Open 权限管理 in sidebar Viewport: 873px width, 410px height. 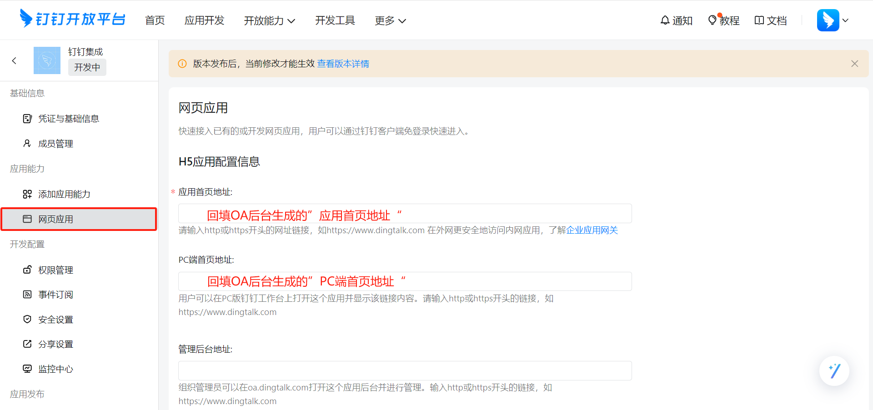55,270
